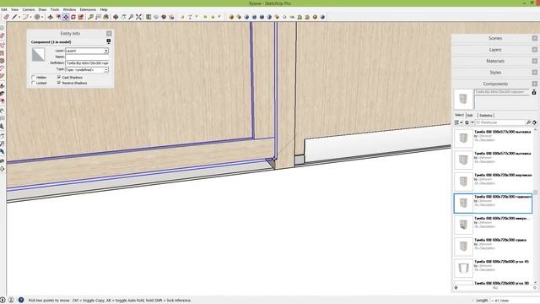Screen dimensions: 540x304
Task: Open the View menu
Action: [x=15, y=9]
